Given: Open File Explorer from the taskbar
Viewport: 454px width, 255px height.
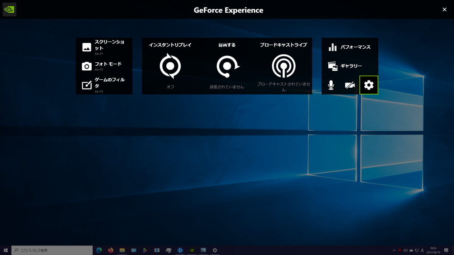Looking at the screenshot, I should tap(122, 250).
